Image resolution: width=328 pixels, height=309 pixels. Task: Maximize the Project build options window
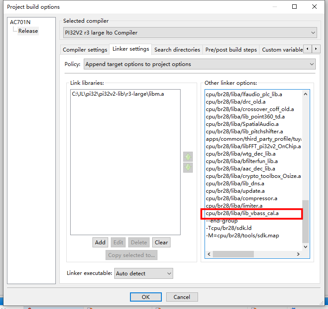pos(294,7)
